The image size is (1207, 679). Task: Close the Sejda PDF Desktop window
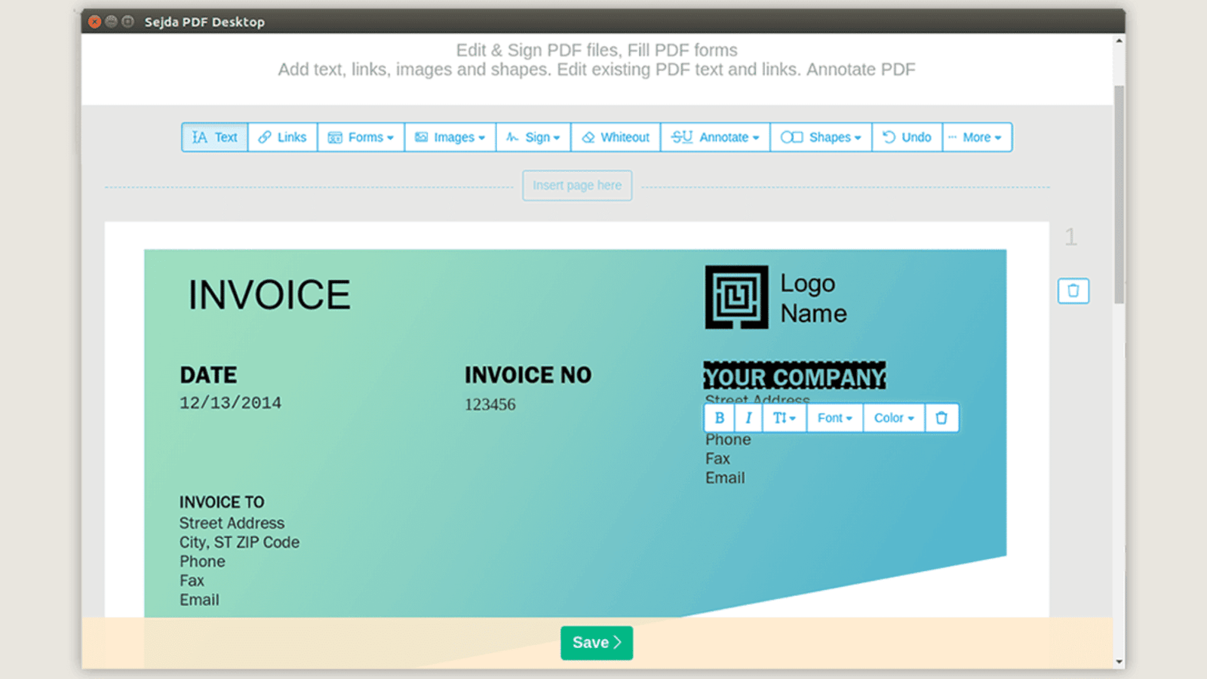94,21
